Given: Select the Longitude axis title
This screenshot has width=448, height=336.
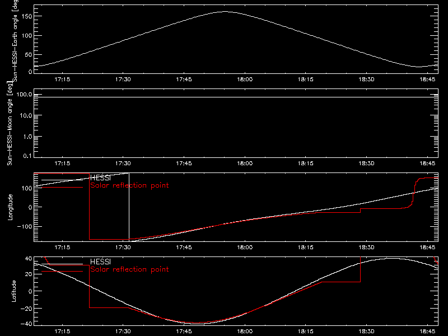Looking at the screenshot, I should click(10, 207).
